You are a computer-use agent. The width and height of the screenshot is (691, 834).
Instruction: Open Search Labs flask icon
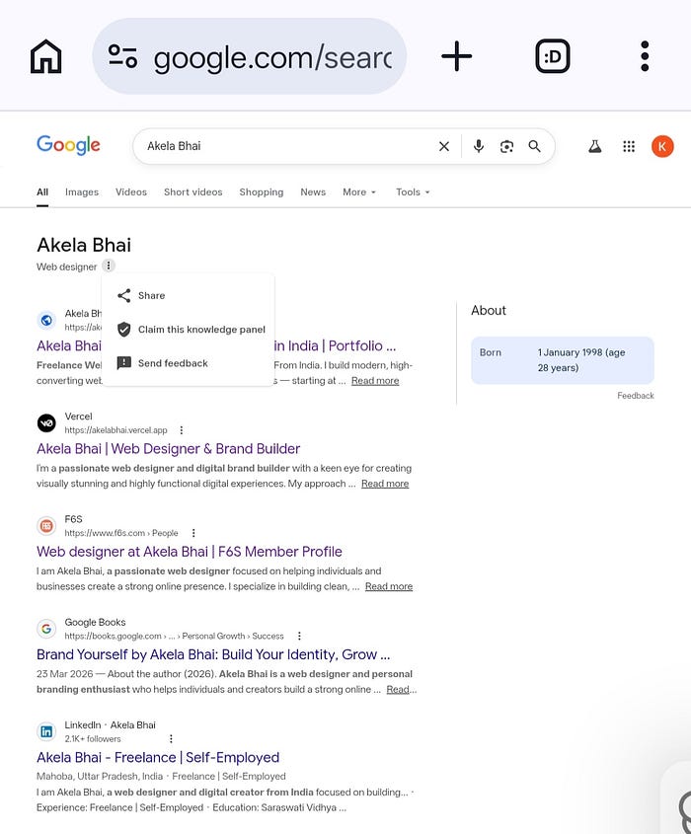594,146
